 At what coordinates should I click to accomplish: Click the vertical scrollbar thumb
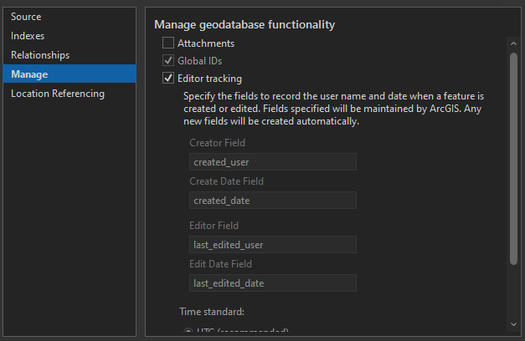(513, 159)
